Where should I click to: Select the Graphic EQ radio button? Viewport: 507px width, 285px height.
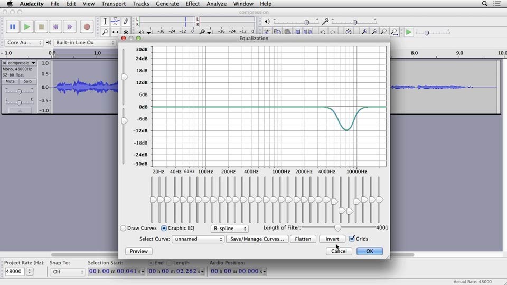(164, 228)
